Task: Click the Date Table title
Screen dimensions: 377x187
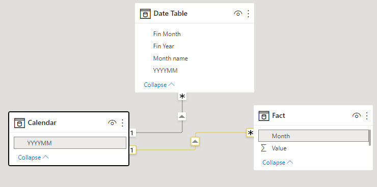Action: [171, 13]
